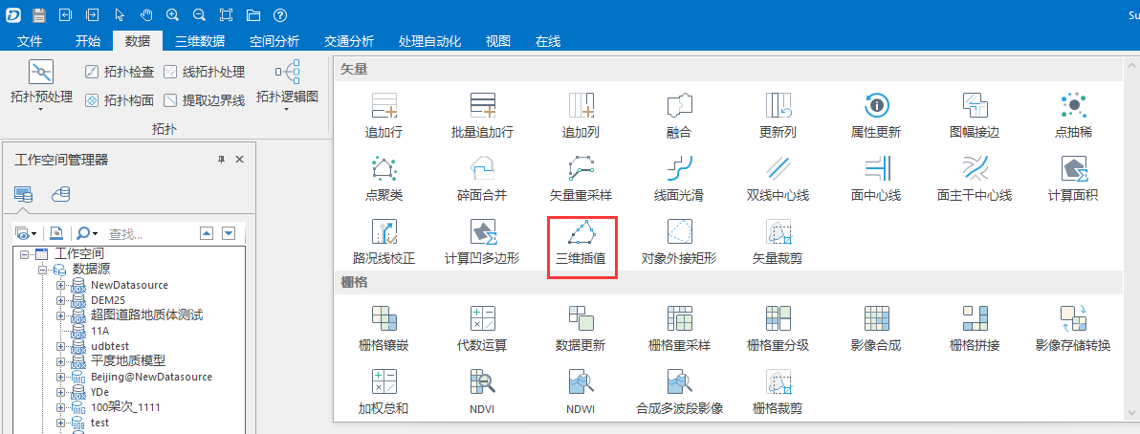Open the 栅格裁剪 tool
Image resolution: width=1140 pixels, height=434 pixels.
coord(778,391)
